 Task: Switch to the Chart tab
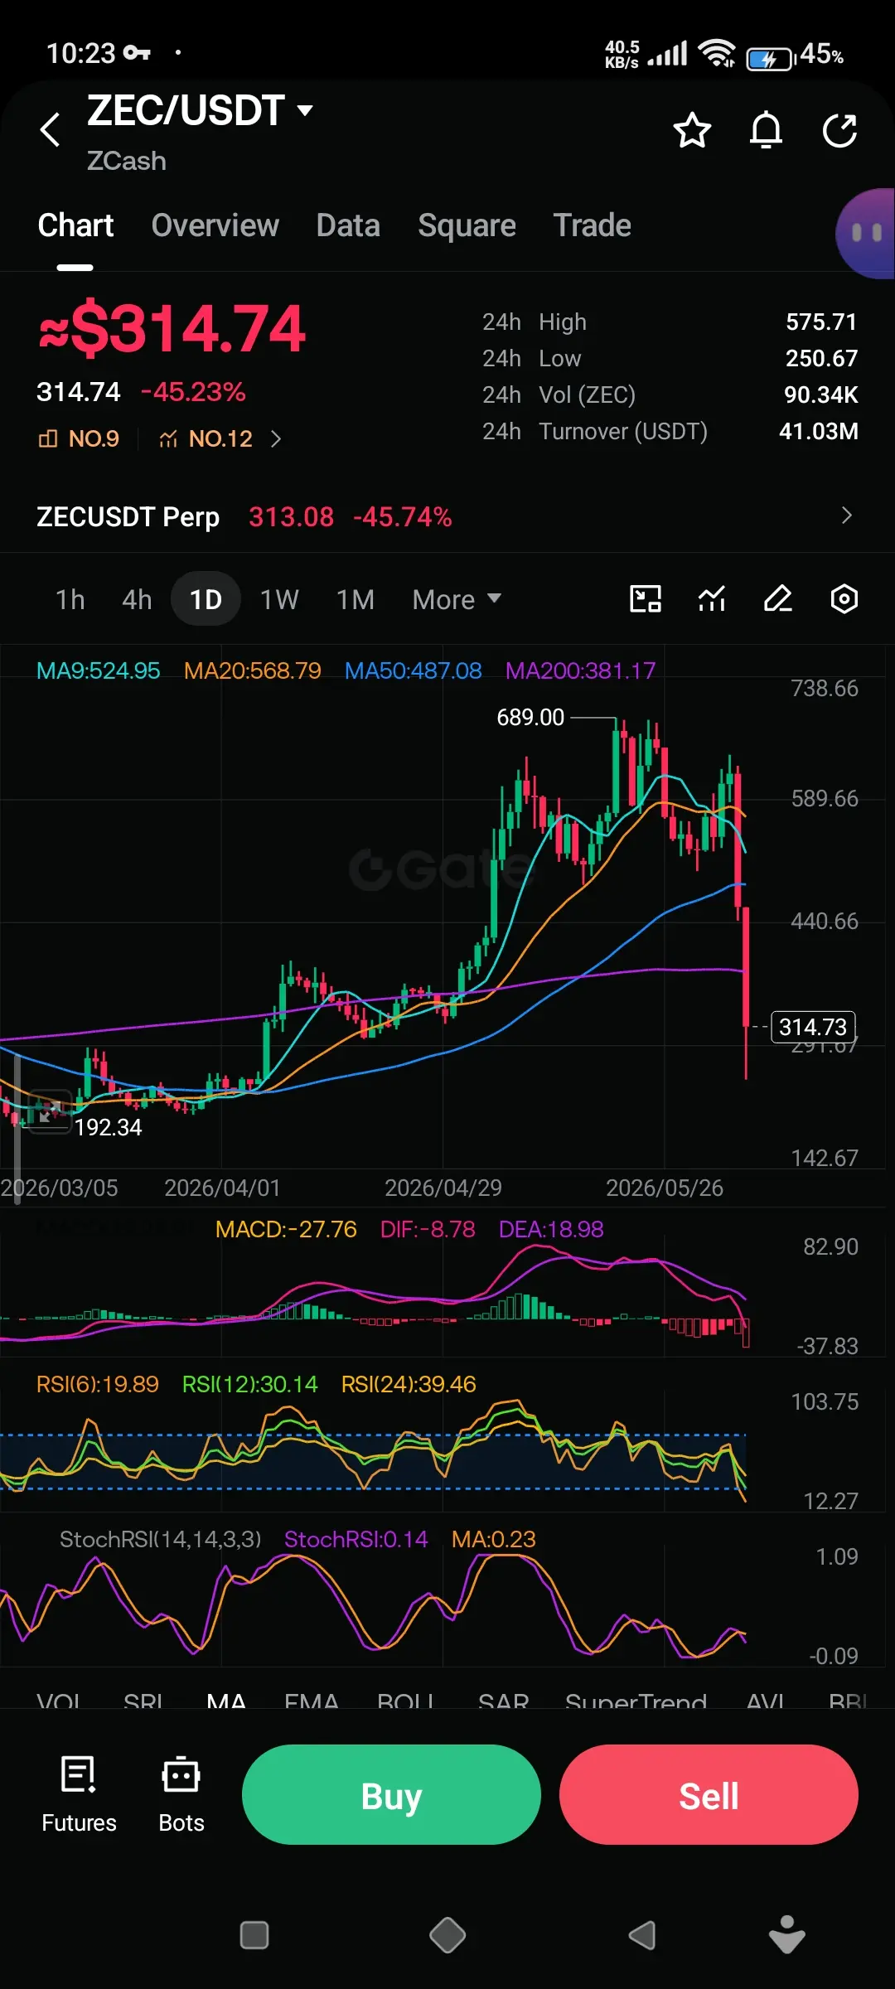(75, 225)
